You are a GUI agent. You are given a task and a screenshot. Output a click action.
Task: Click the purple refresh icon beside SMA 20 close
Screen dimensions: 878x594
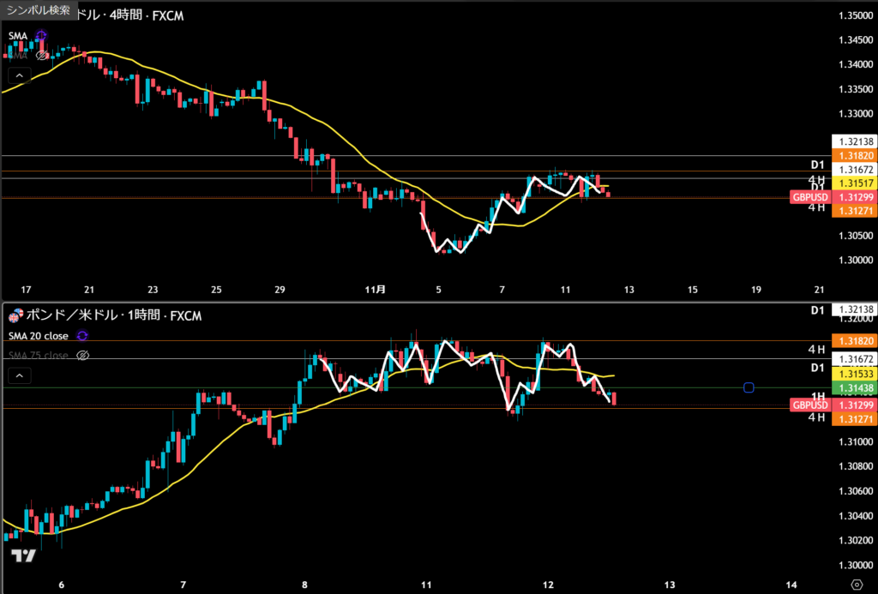[x=82, y=336]
